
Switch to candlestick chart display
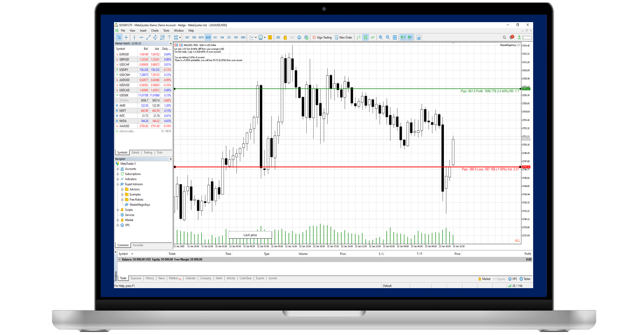tap(366, 37)
